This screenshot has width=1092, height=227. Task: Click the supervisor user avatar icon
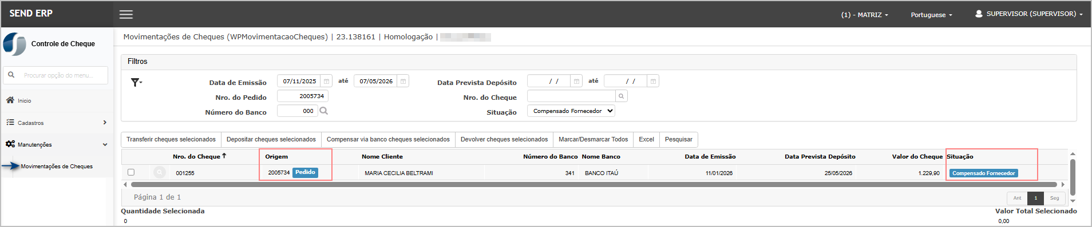(979, 14)
